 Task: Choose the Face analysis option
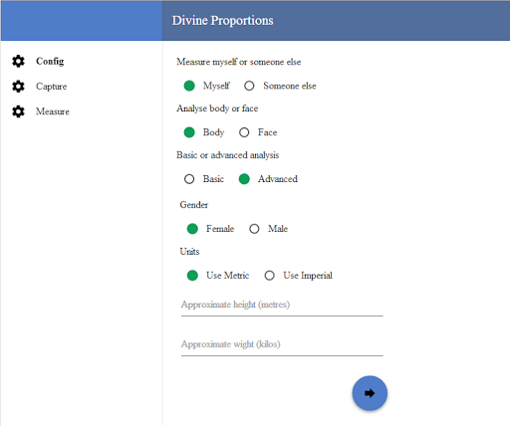[x=244, y=132]
